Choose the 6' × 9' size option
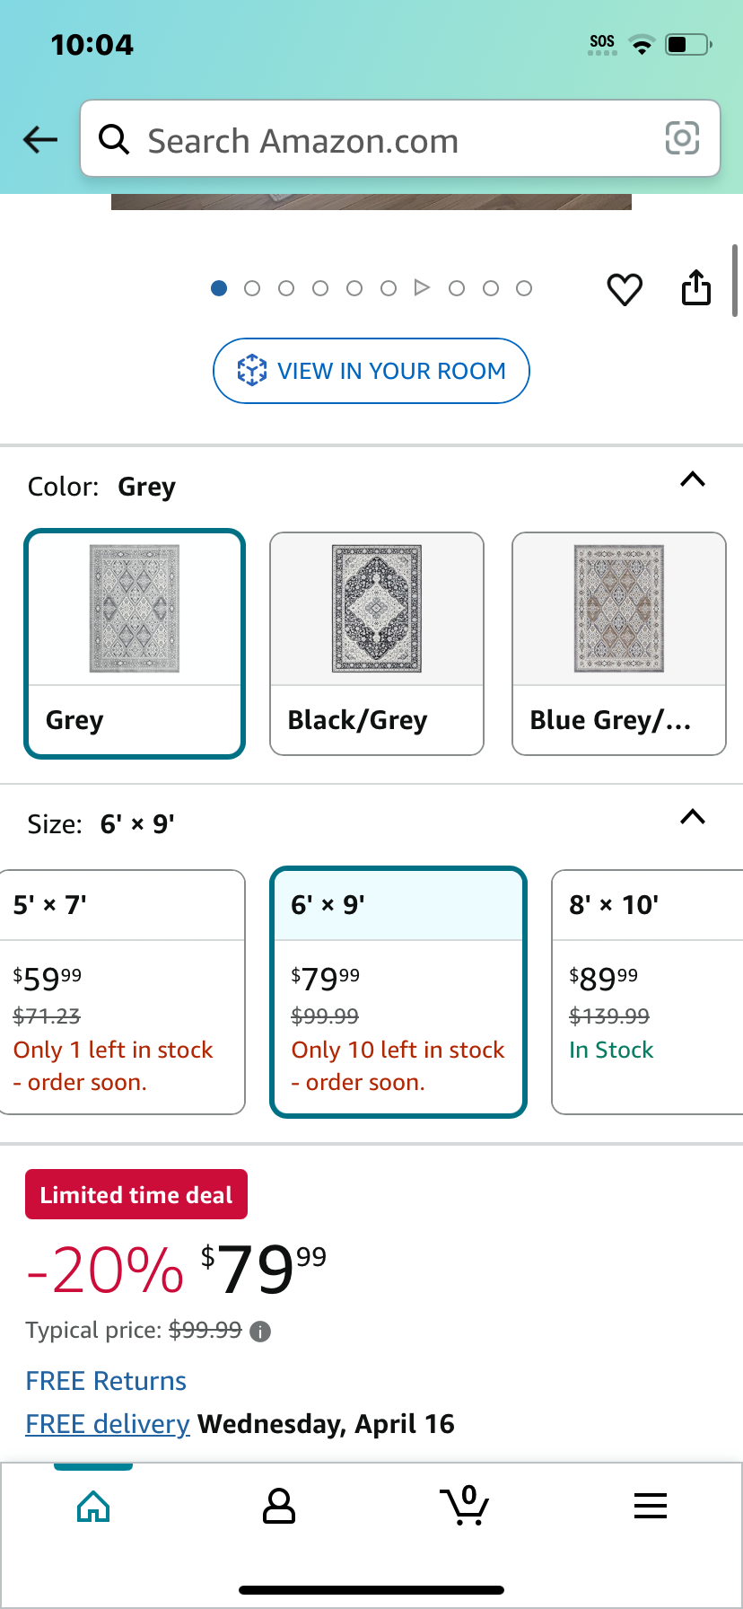 click(398, 992)
